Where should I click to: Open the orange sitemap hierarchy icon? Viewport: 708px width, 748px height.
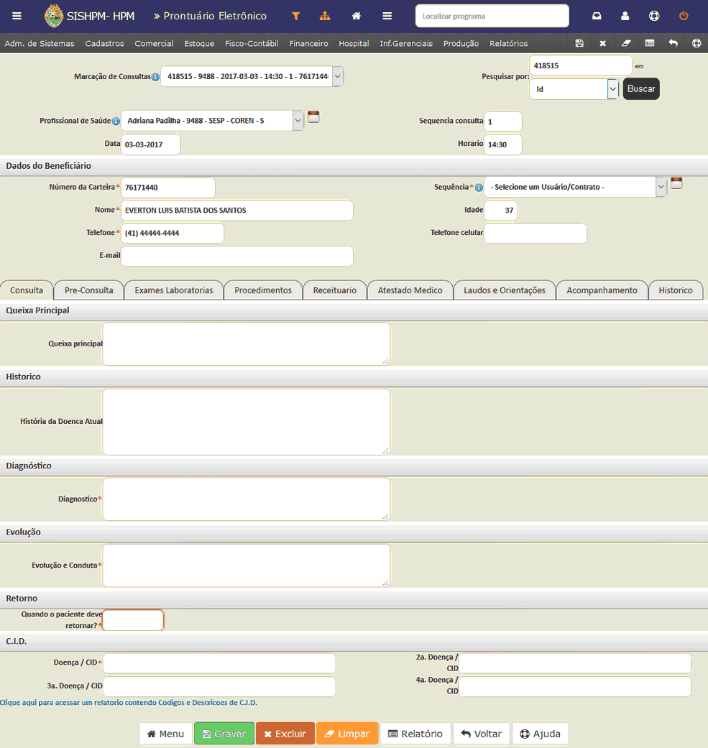point(325,16)
